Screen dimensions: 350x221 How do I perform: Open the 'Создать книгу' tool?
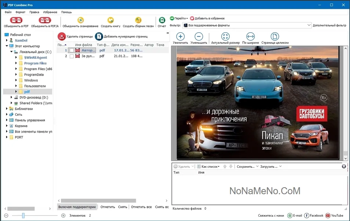coord(110,20)
